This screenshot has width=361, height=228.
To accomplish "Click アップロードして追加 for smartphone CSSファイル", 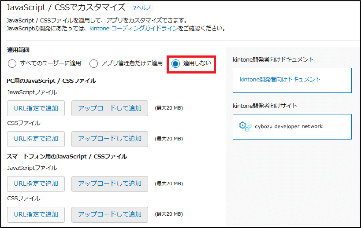I will [110, 215].
